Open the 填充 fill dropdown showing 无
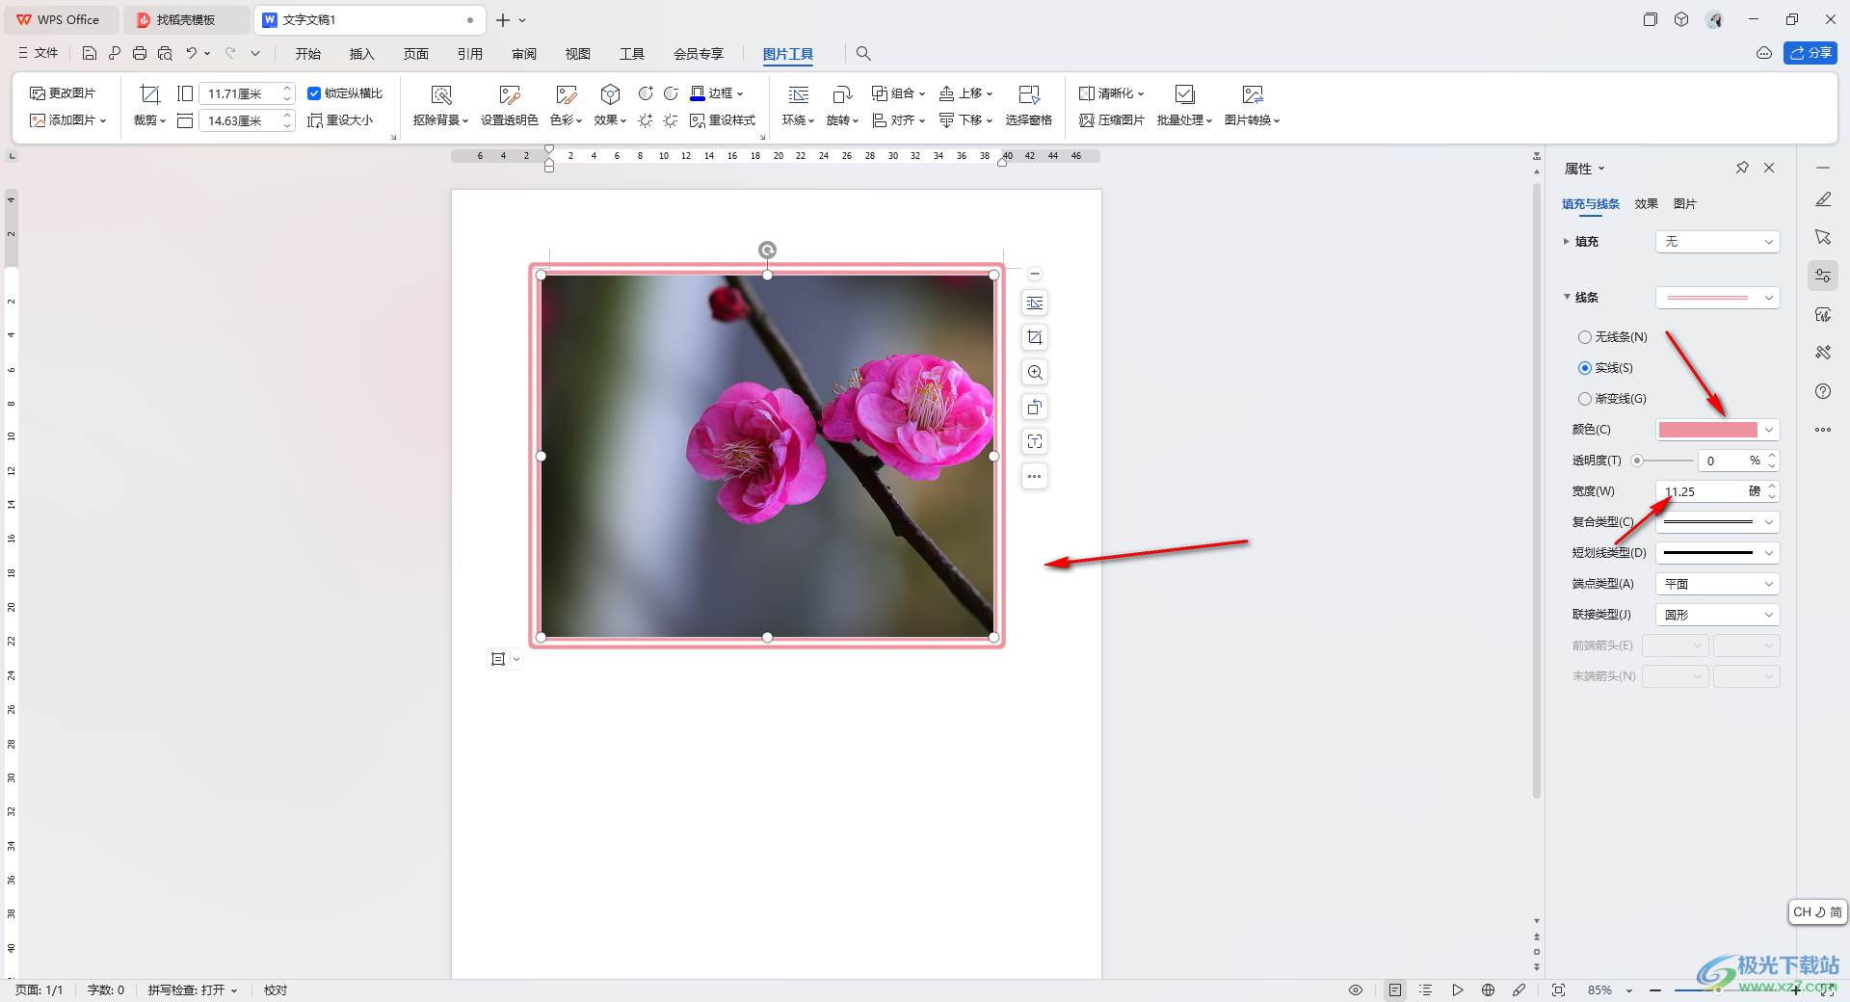The width and height of the screenshot is (1850, 1002). (x=1718, y=242)
